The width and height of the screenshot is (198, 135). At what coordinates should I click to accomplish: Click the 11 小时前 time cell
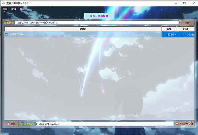pos(185,34)
